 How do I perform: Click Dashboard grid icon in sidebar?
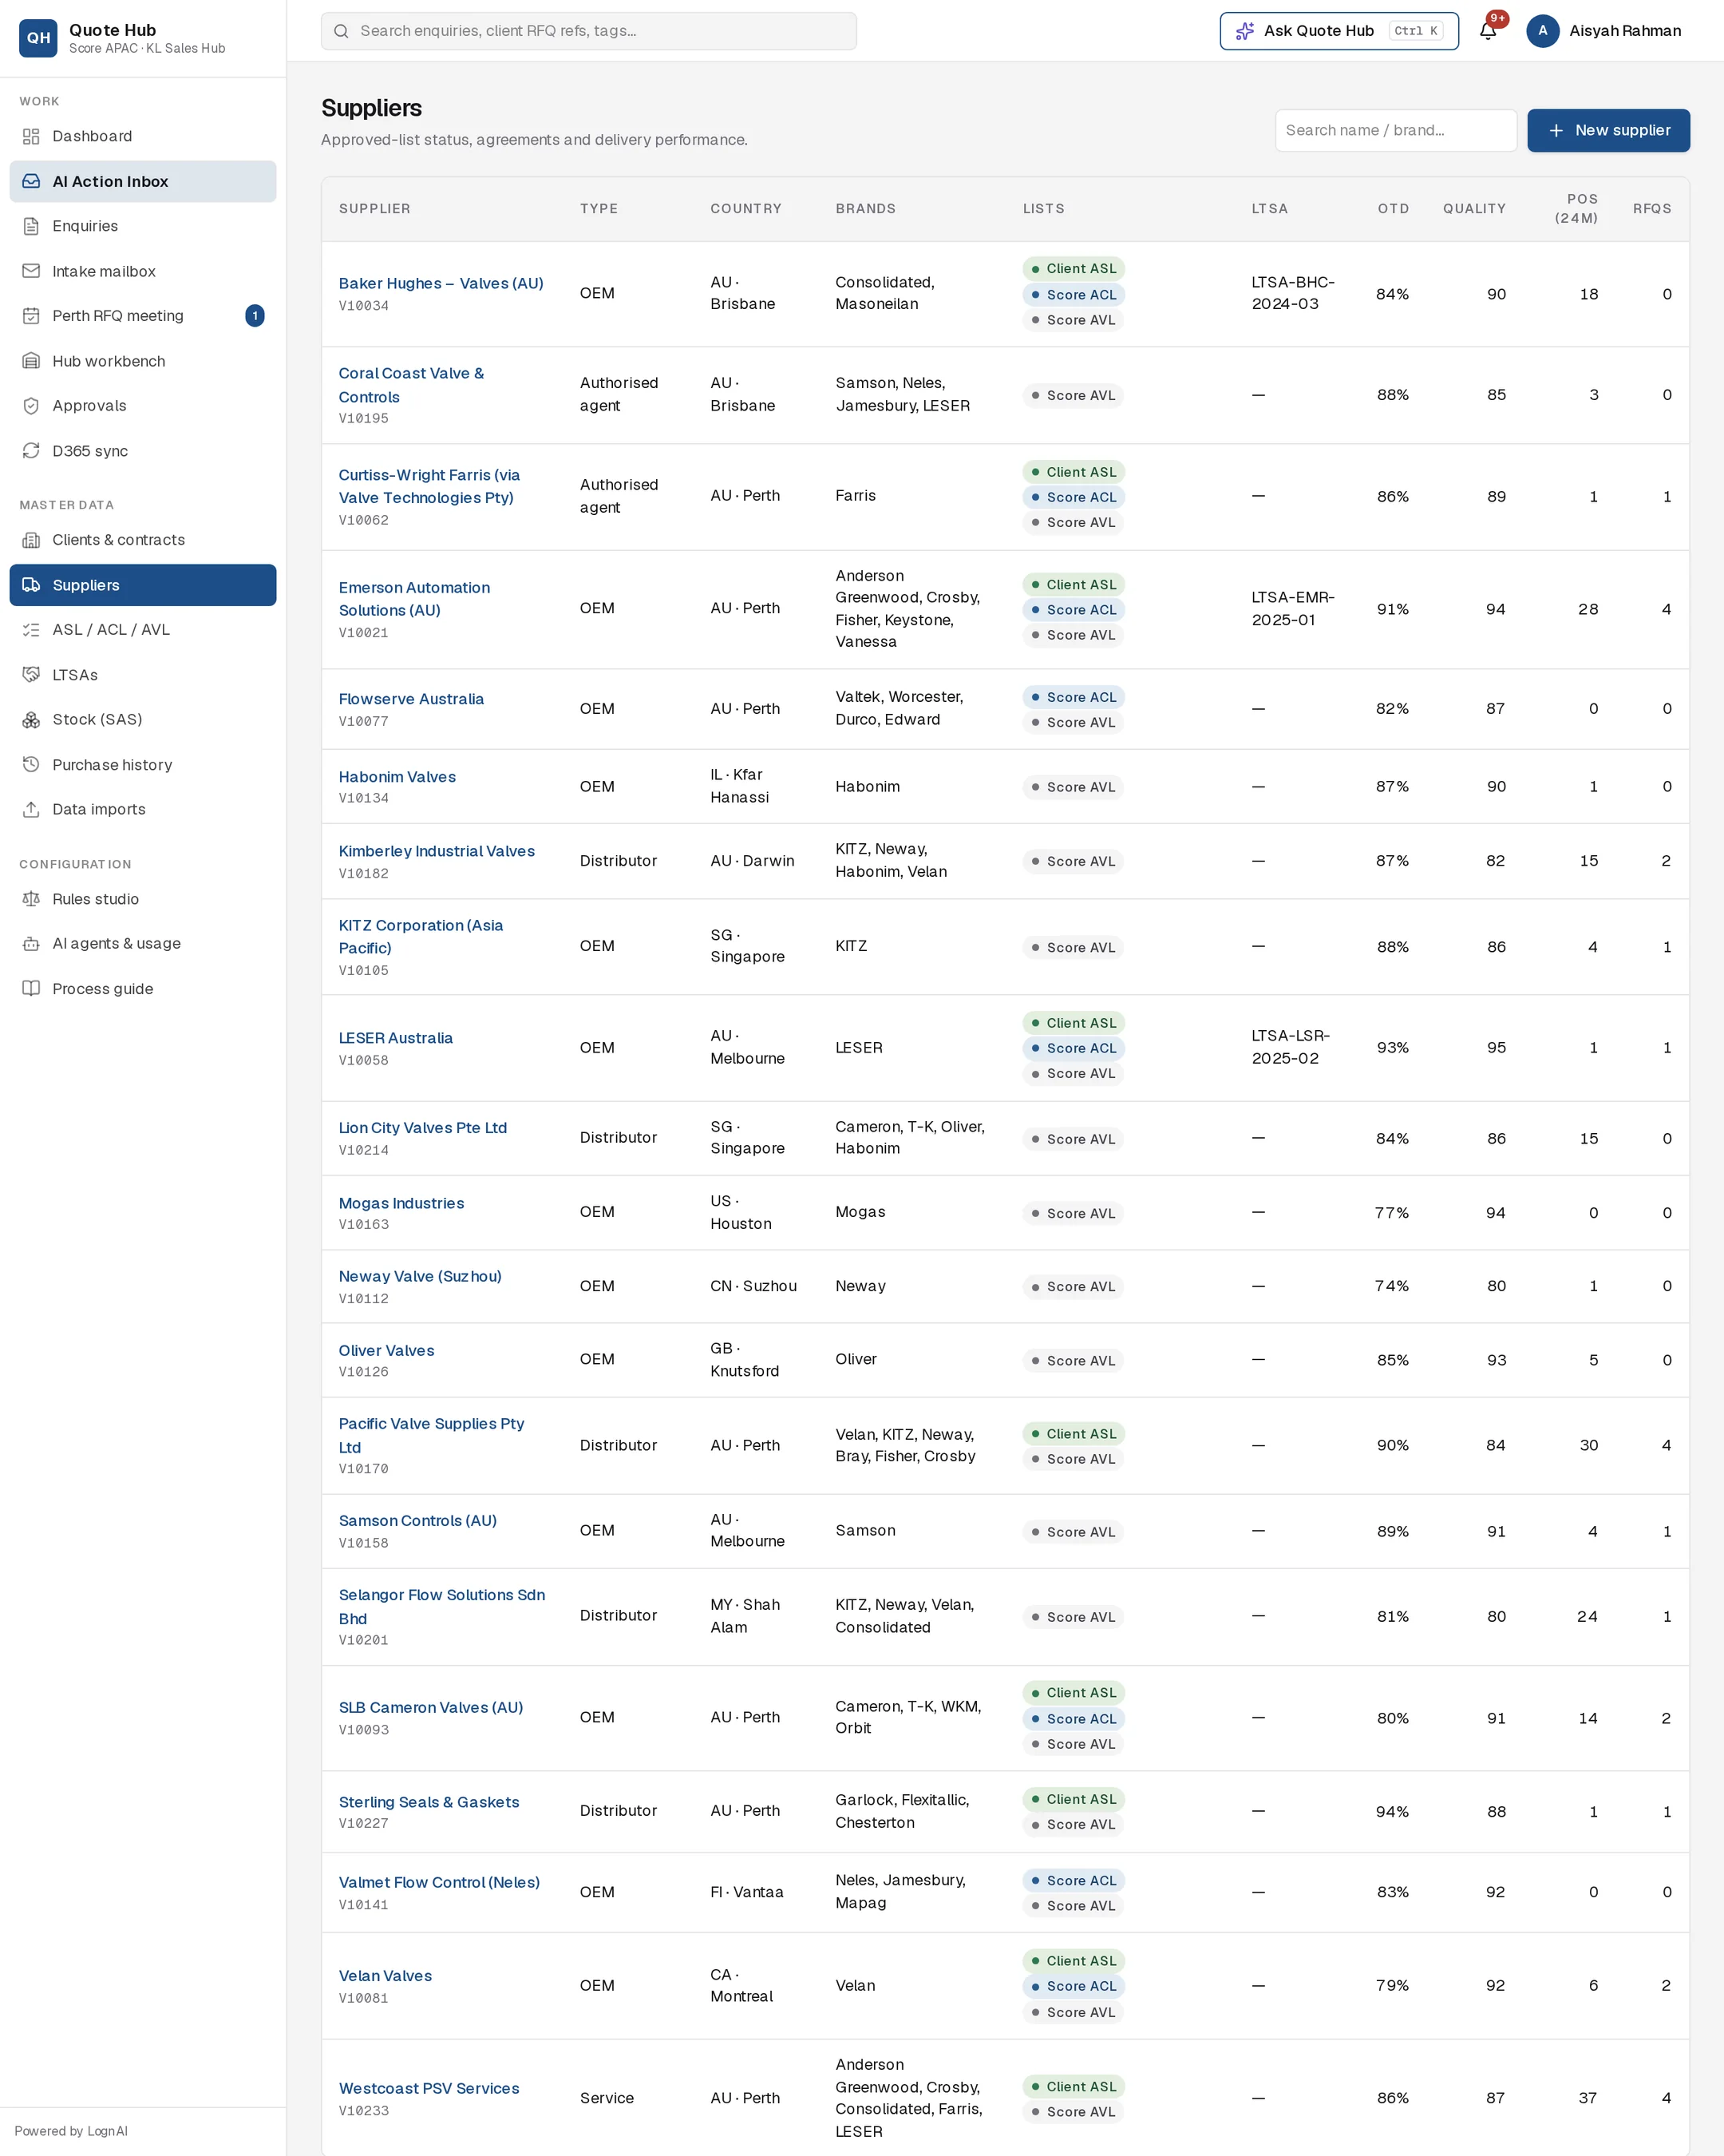click(x=31, y=136)
